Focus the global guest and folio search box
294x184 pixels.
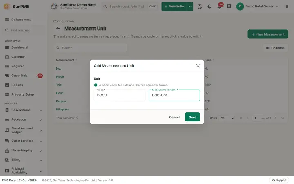(x=130, y=7)
